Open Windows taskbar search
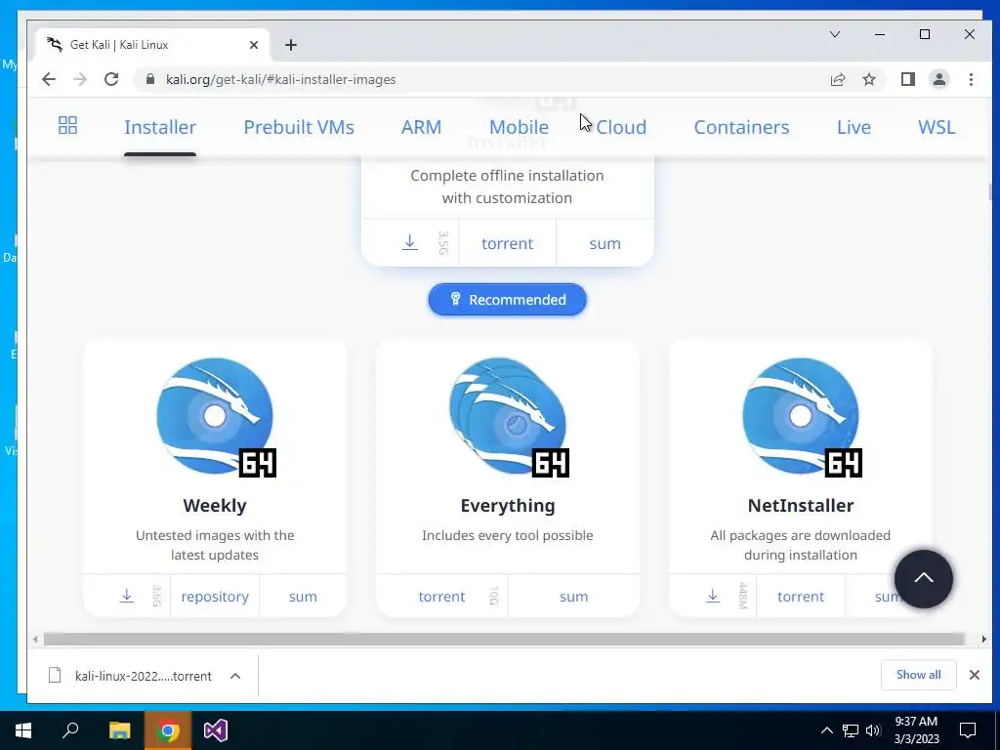The height and width of the screenshot is (750, 1000). [70, 730]
